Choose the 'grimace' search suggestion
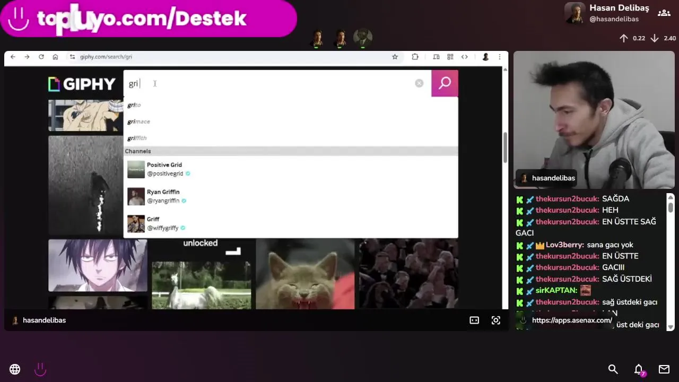Viewport: 679px width, 382px height. (x=138, y=121)
